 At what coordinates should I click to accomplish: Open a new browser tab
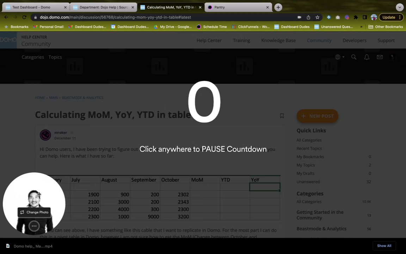coord(278,7)
